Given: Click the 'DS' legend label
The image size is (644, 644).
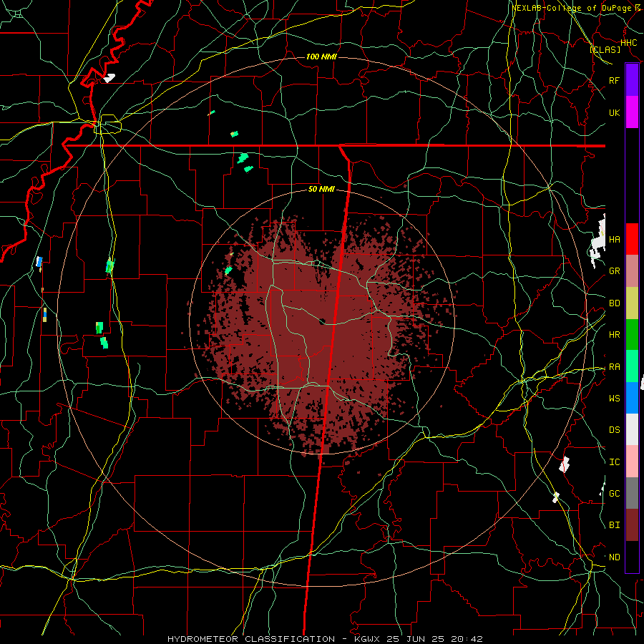Looking at the screenshot, I should click(614, 429).
